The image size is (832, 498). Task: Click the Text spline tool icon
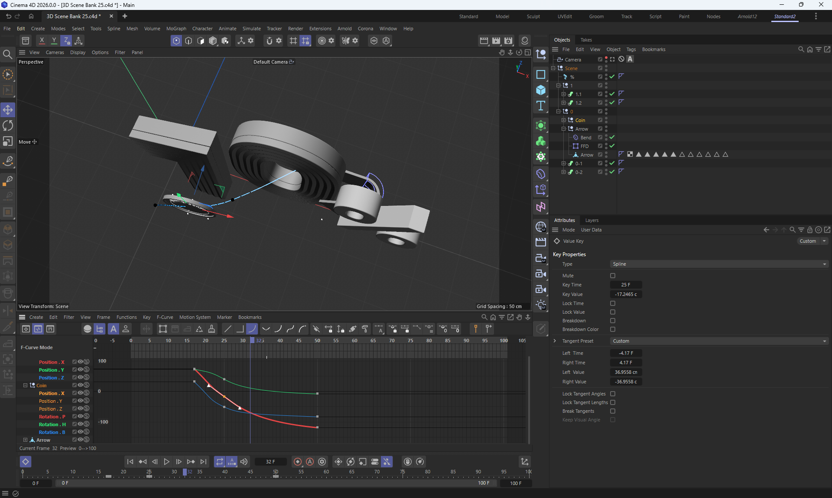(x=541, y=106)
